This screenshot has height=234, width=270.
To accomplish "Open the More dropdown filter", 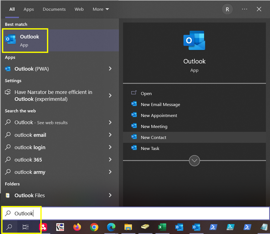I will (101, 9).
